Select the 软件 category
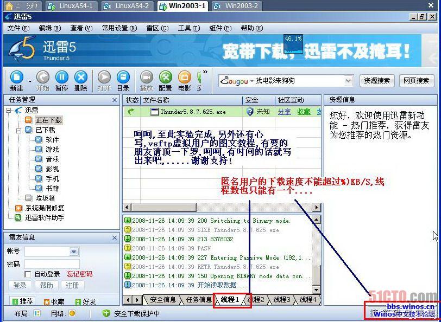441x322 pixels. tap(52, 139)
